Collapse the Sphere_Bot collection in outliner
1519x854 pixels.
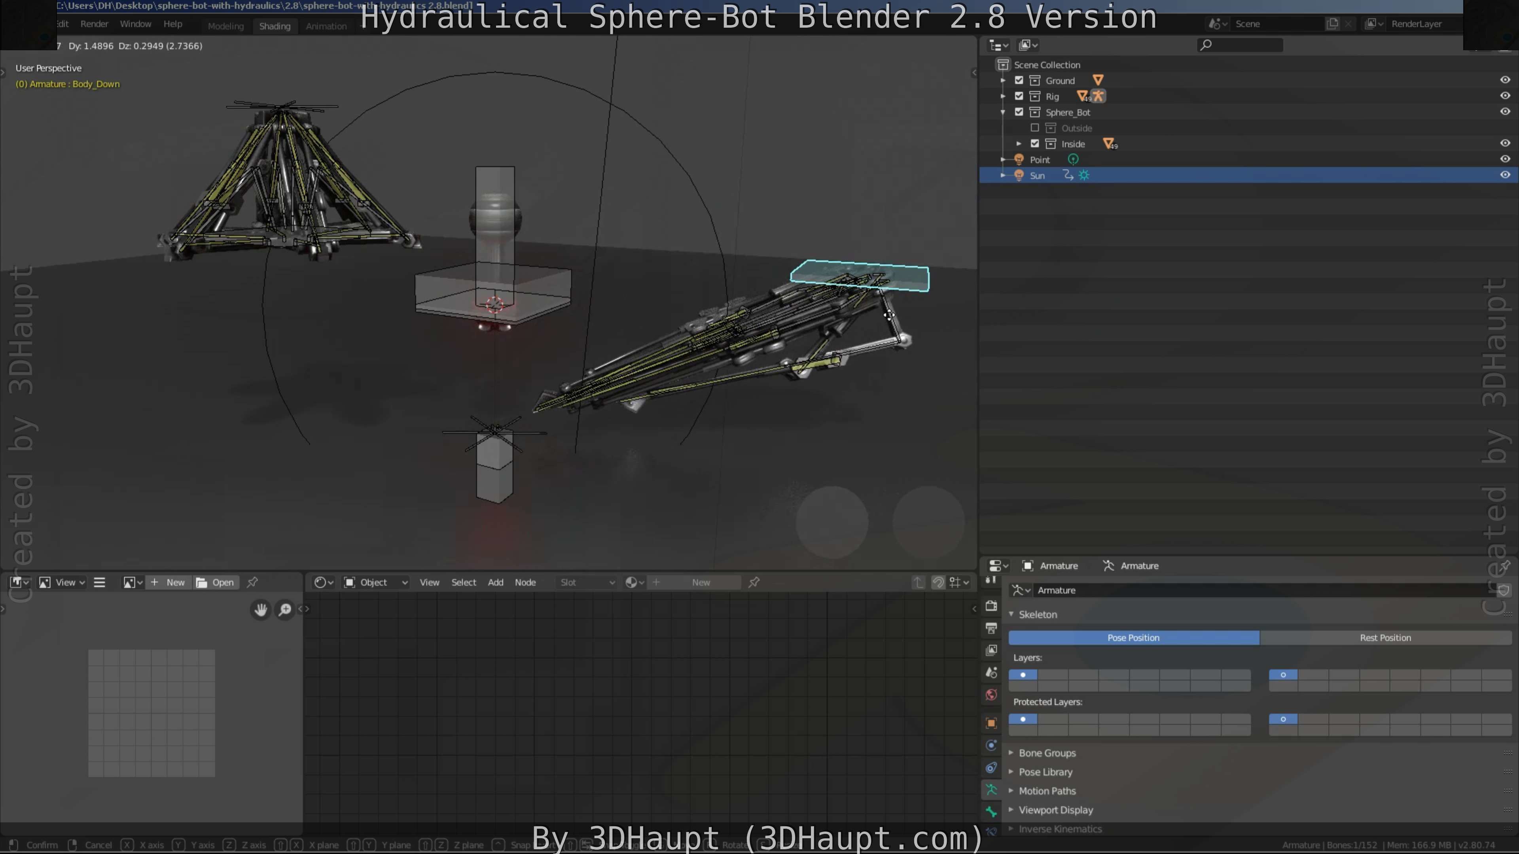[x=1003, y=112]
